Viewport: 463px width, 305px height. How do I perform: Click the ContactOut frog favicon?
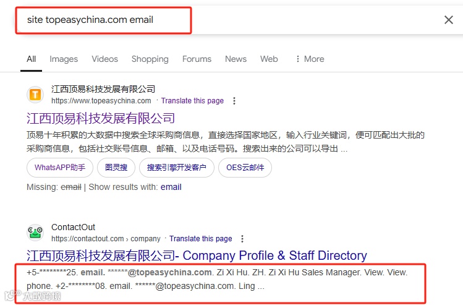[x=35, y=232]
